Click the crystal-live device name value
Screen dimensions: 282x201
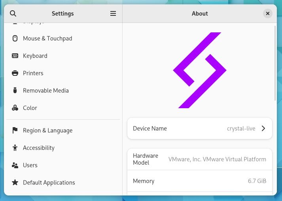pos(241,129)
